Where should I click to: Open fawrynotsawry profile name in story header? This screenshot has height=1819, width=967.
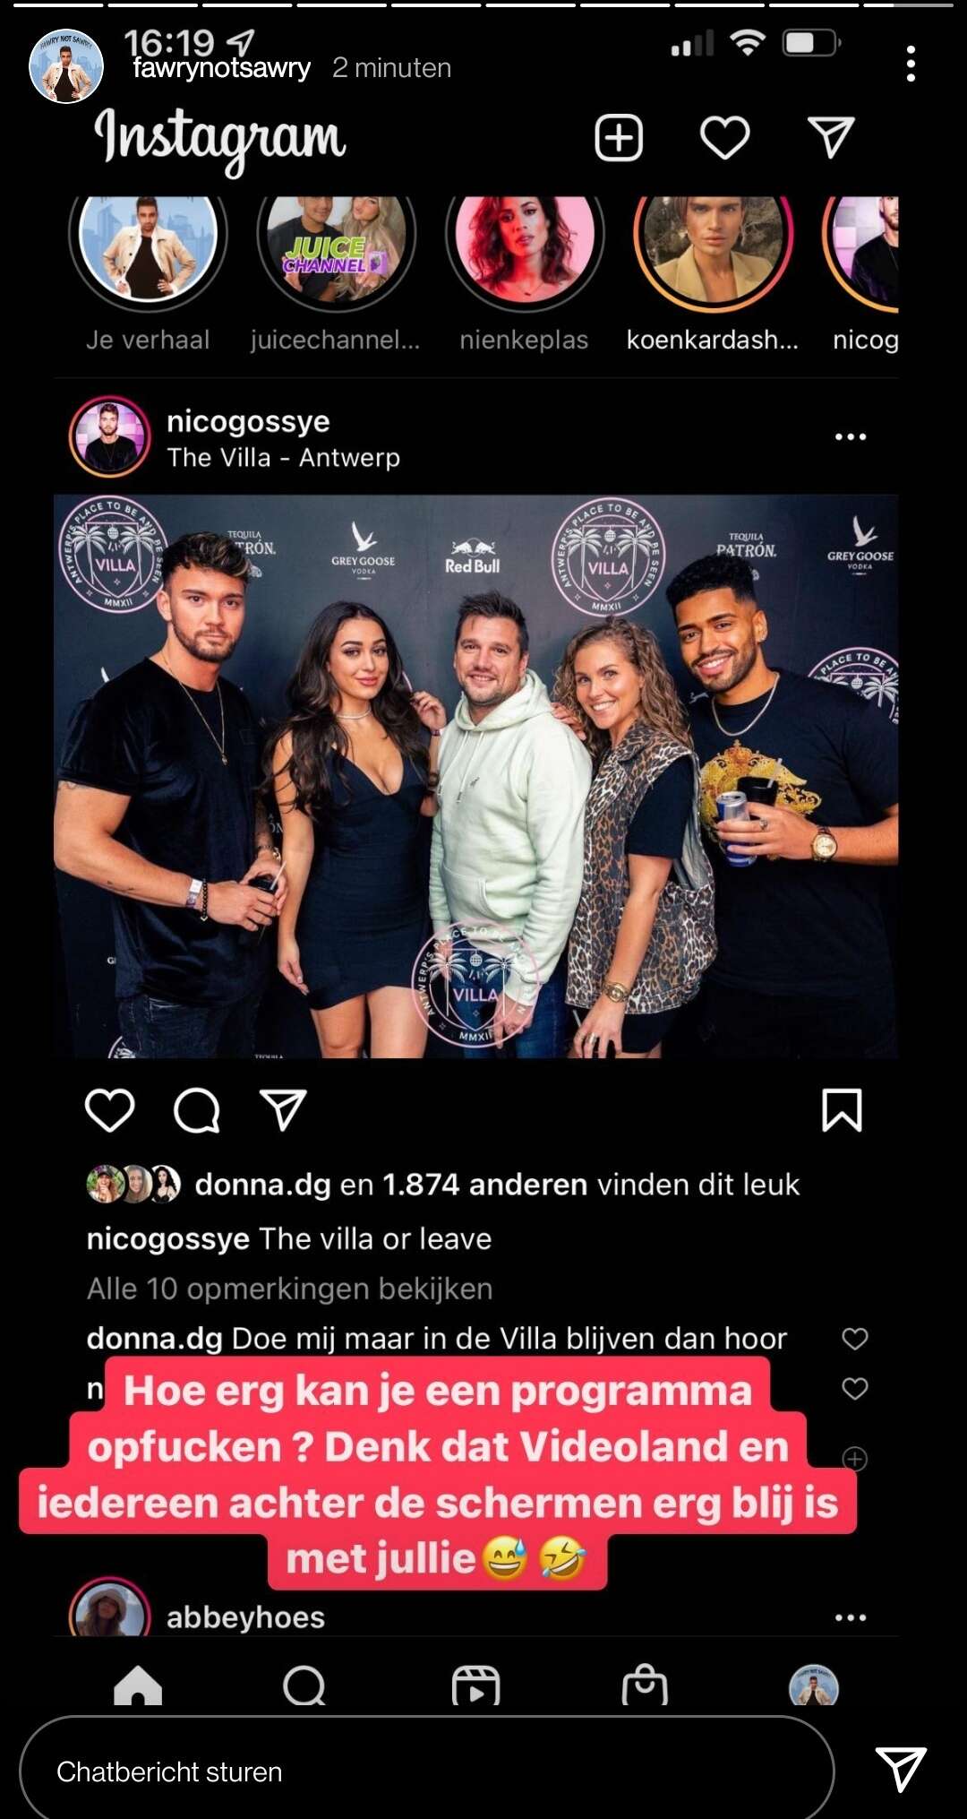tap(221, 68)
